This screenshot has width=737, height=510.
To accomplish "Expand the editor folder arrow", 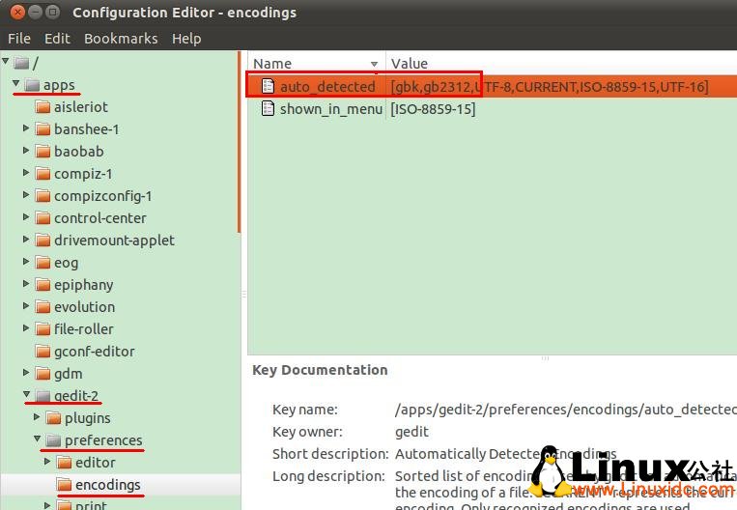I will 47,461.
